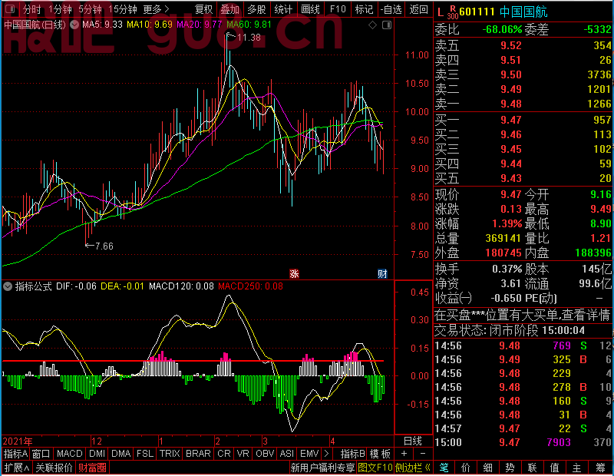614x476 pixels.
Task: Click the red 涨 marker on chart
Action: tap(294, 273)
